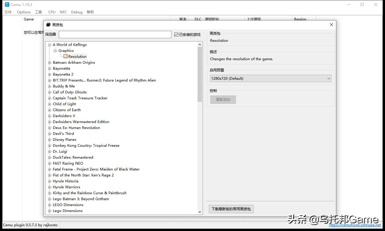Select Devil's Third in the tree

pos(63,134)
